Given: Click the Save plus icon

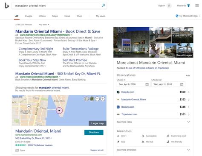Looking at the screenshot, I should click(17, 150).
